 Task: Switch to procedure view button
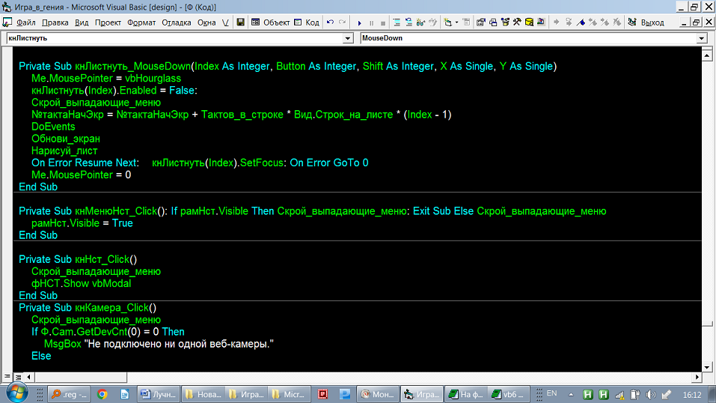[8, 376]
